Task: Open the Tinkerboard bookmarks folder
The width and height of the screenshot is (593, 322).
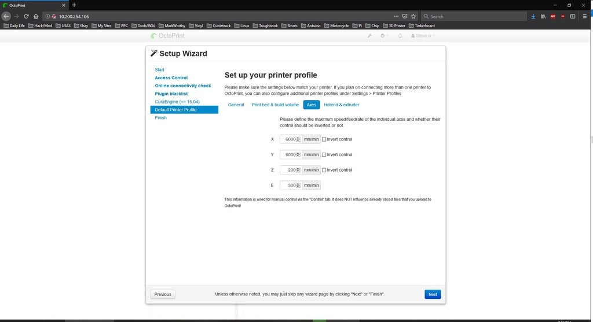Action: 422,25
